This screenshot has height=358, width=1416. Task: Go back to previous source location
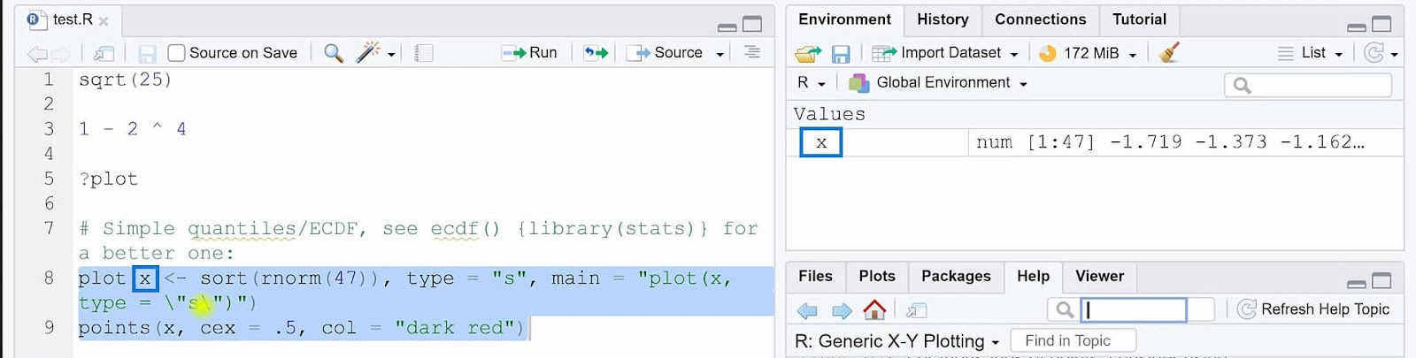[x=37, y=54]
